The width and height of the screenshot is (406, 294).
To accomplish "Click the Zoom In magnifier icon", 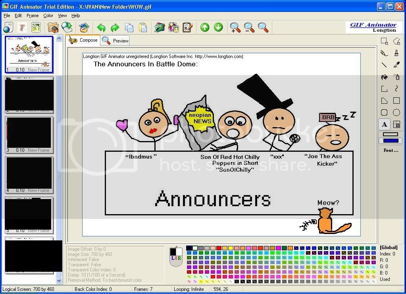I will (235, 27).
